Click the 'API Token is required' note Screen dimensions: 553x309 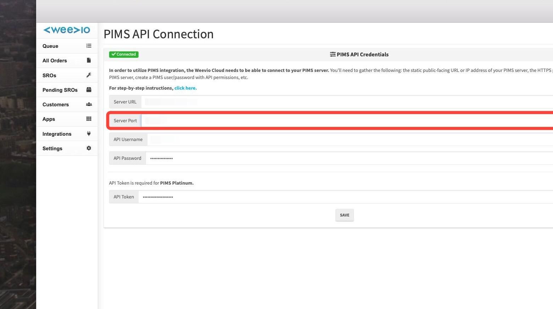[x=151, y=183]
